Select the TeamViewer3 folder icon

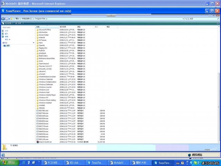click(38, 64)
